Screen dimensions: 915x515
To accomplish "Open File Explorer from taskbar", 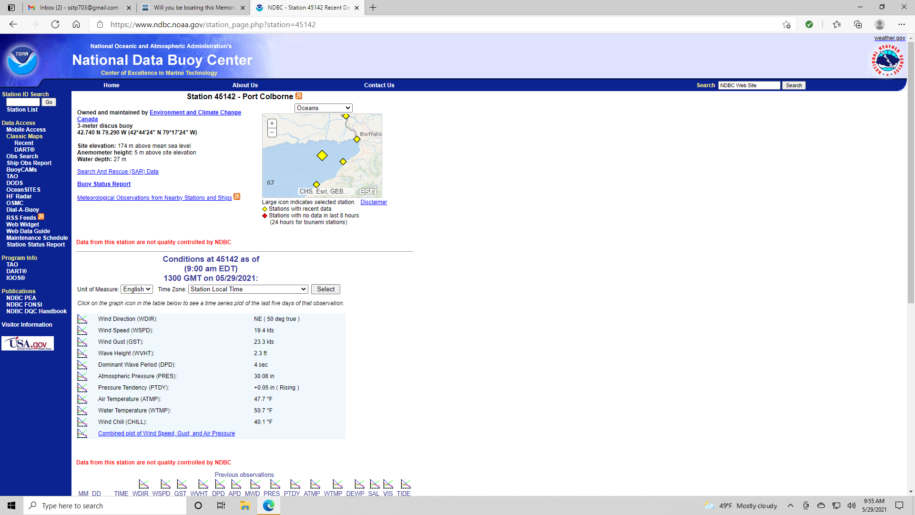I will point(245,505).
